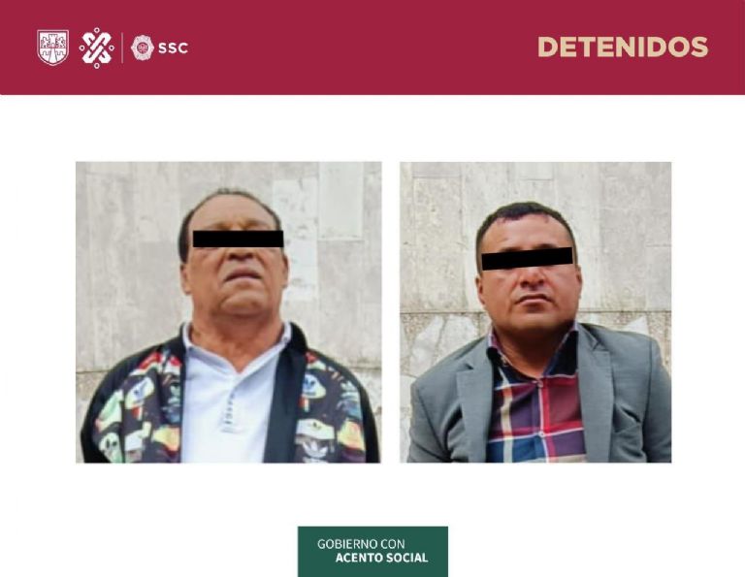Click the Mexico City coat of arms shield

52,48
